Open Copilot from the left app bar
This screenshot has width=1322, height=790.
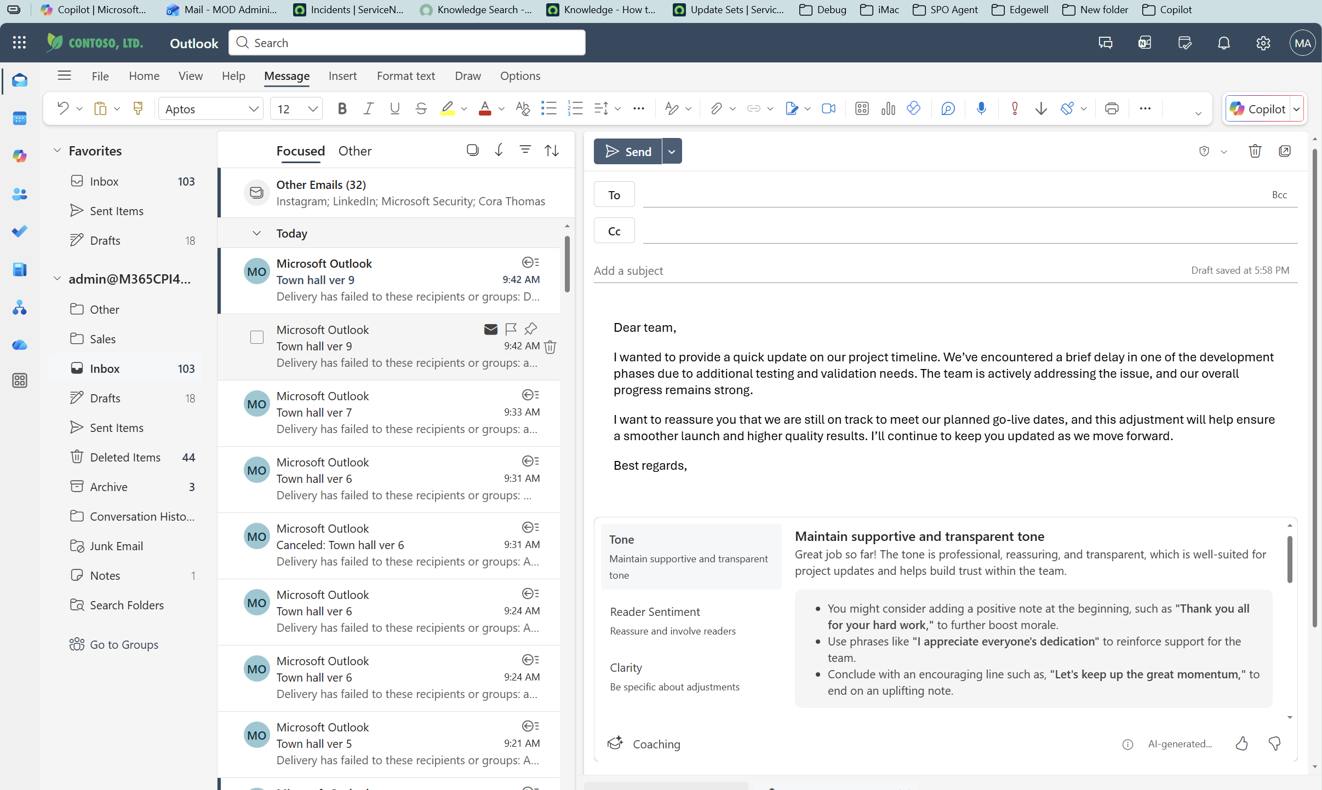tap(20, 156)
